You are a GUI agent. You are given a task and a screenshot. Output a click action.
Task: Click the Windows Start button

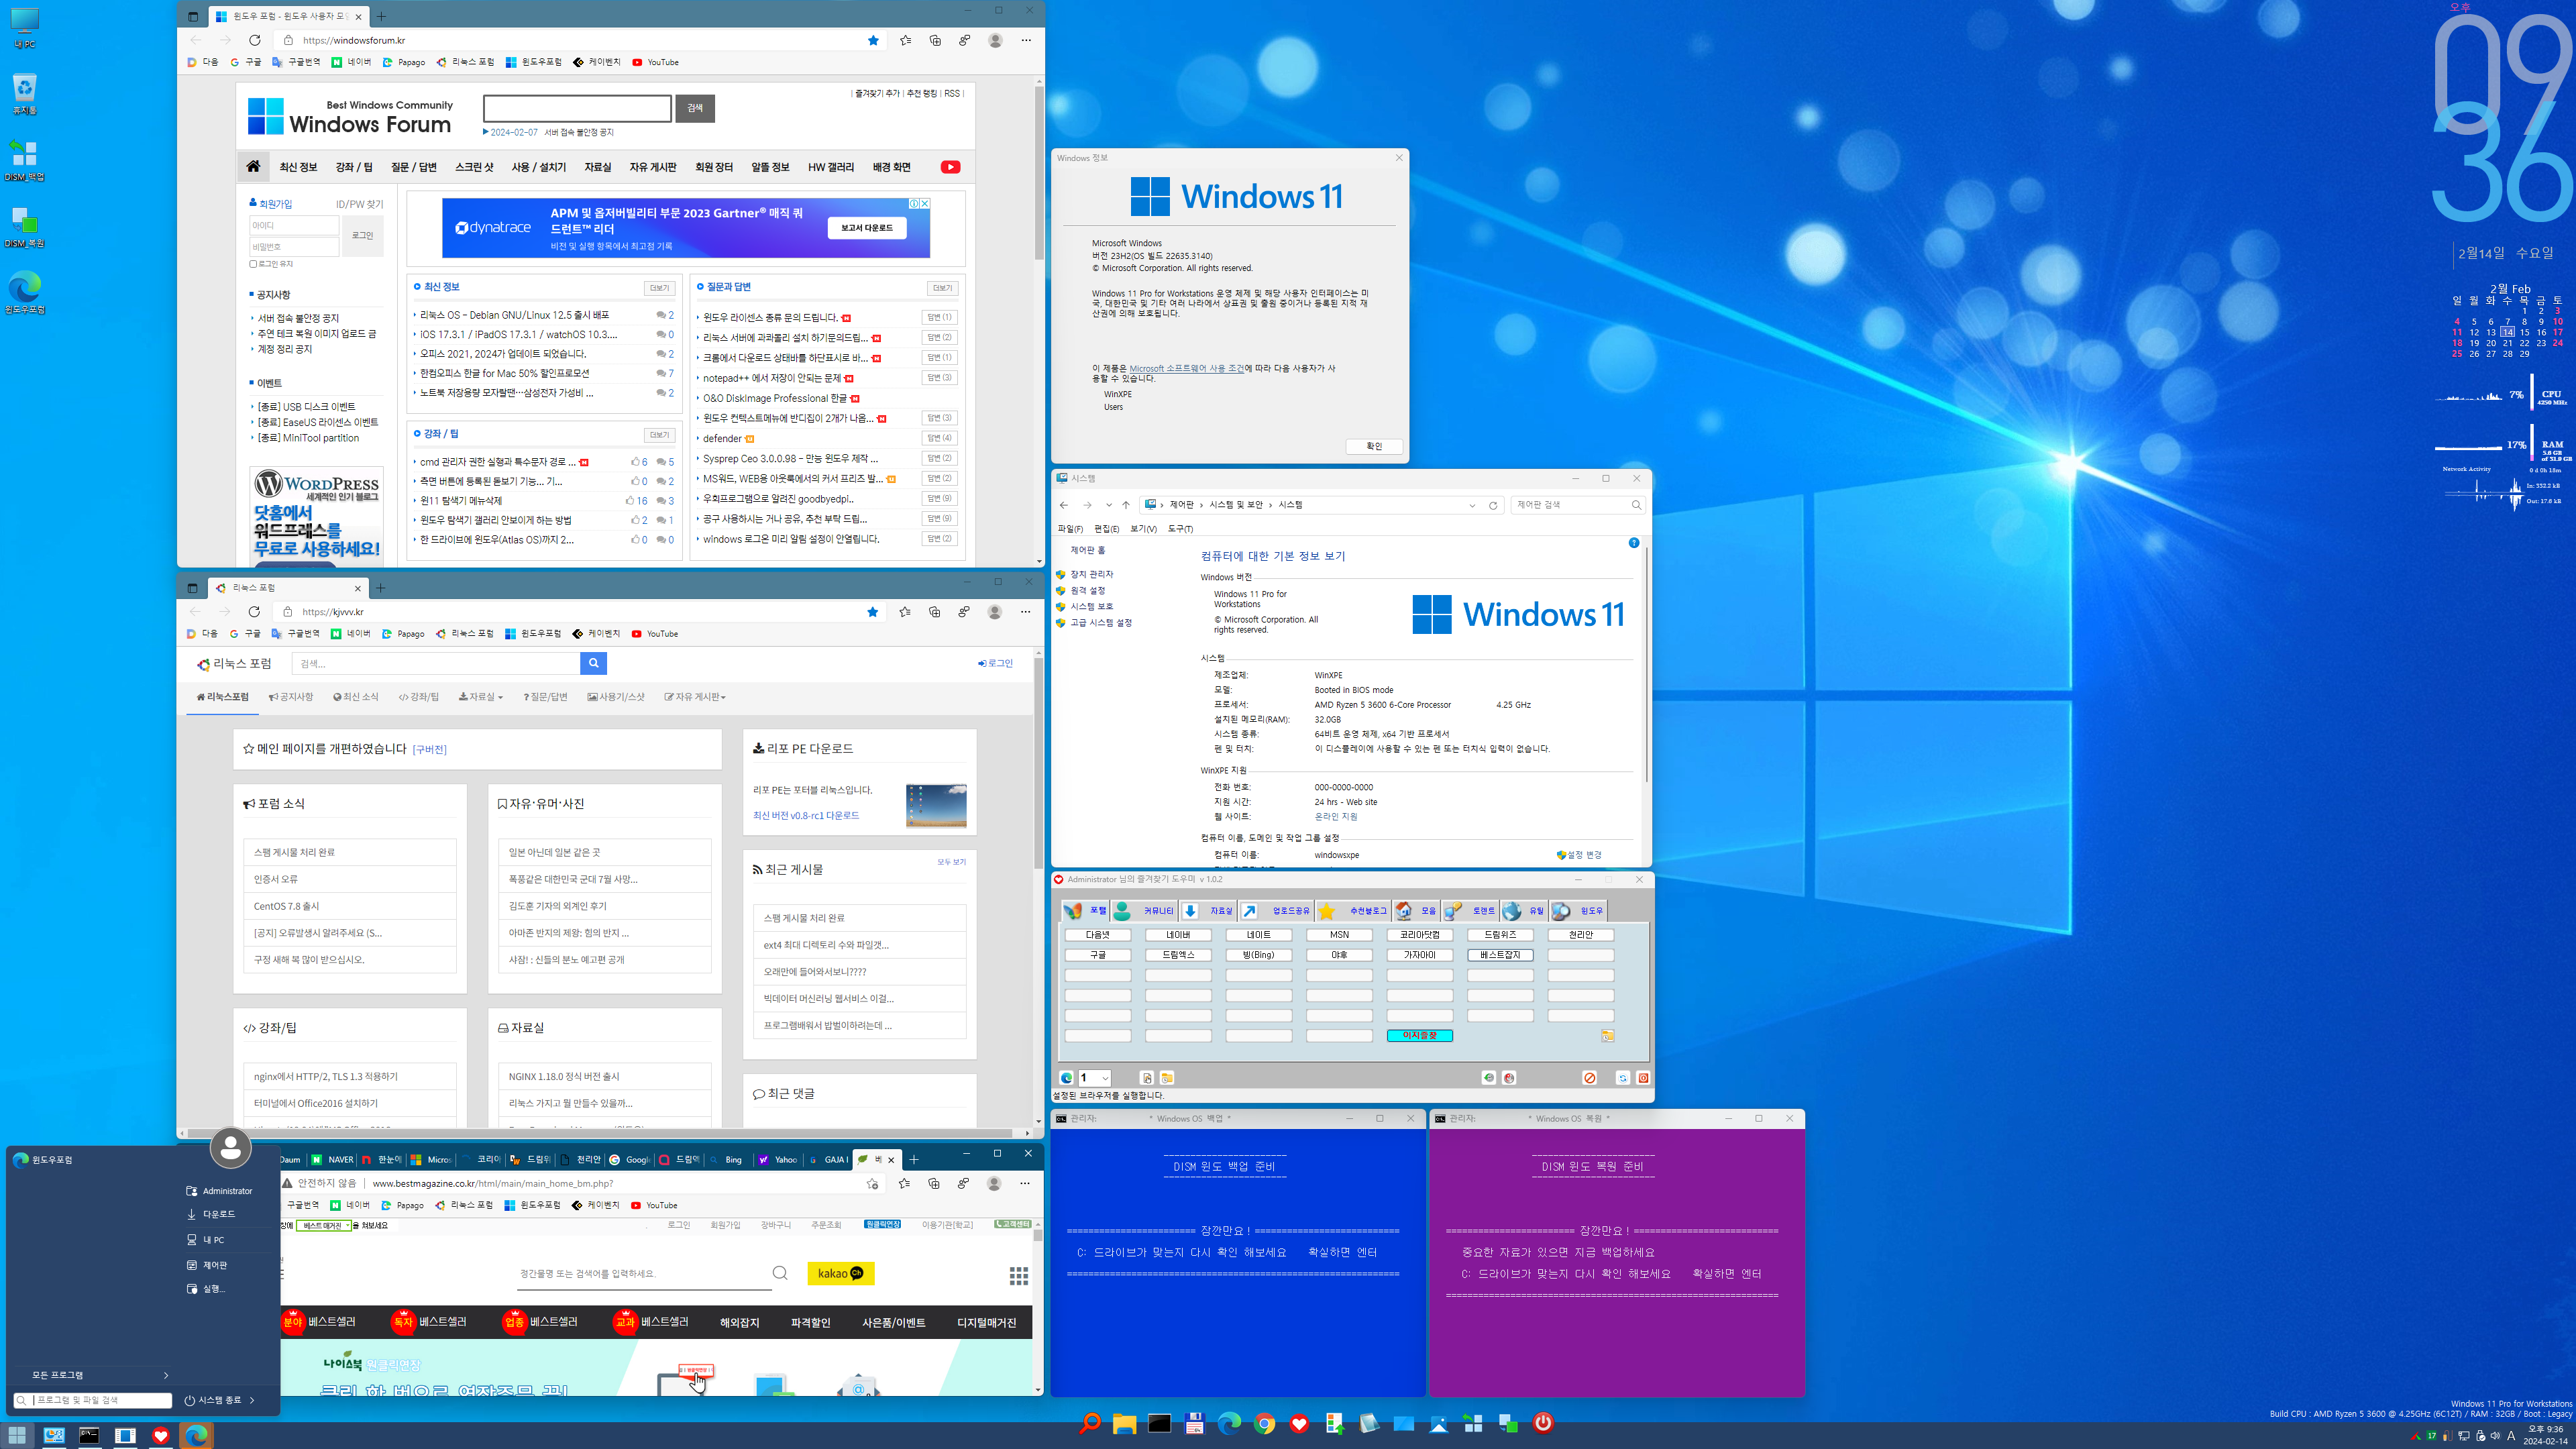[x=17, y=1435]
